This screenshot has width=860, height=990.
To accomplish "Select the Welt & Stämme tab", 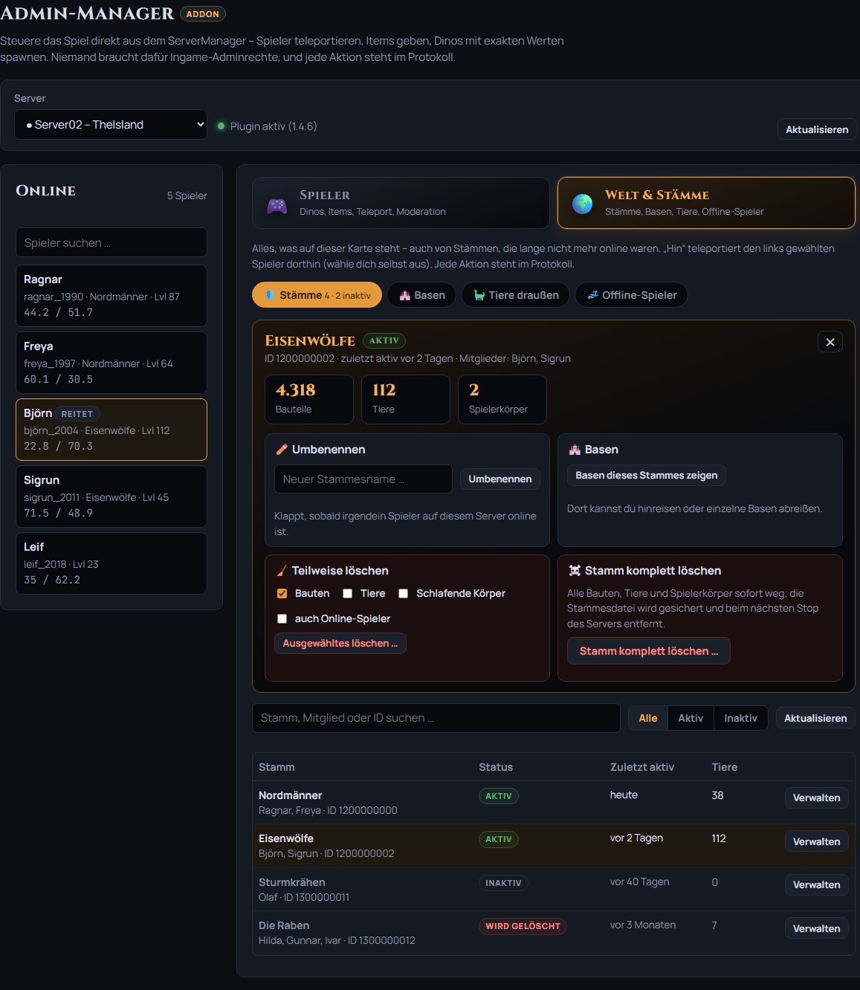I will coord(706,203).
